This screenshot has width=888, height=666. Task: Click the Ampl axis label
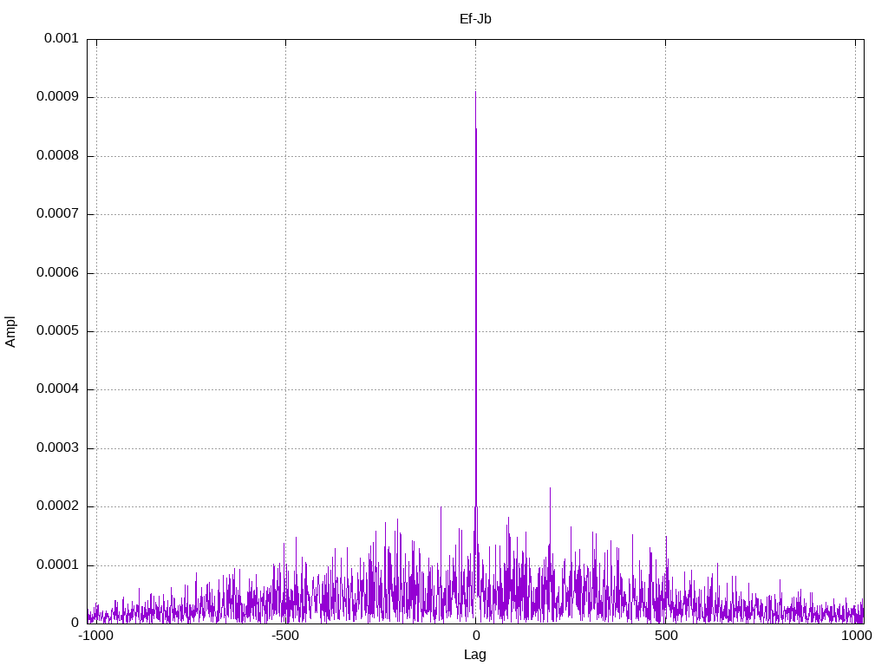pyautogui.click(x=10, y=332)
